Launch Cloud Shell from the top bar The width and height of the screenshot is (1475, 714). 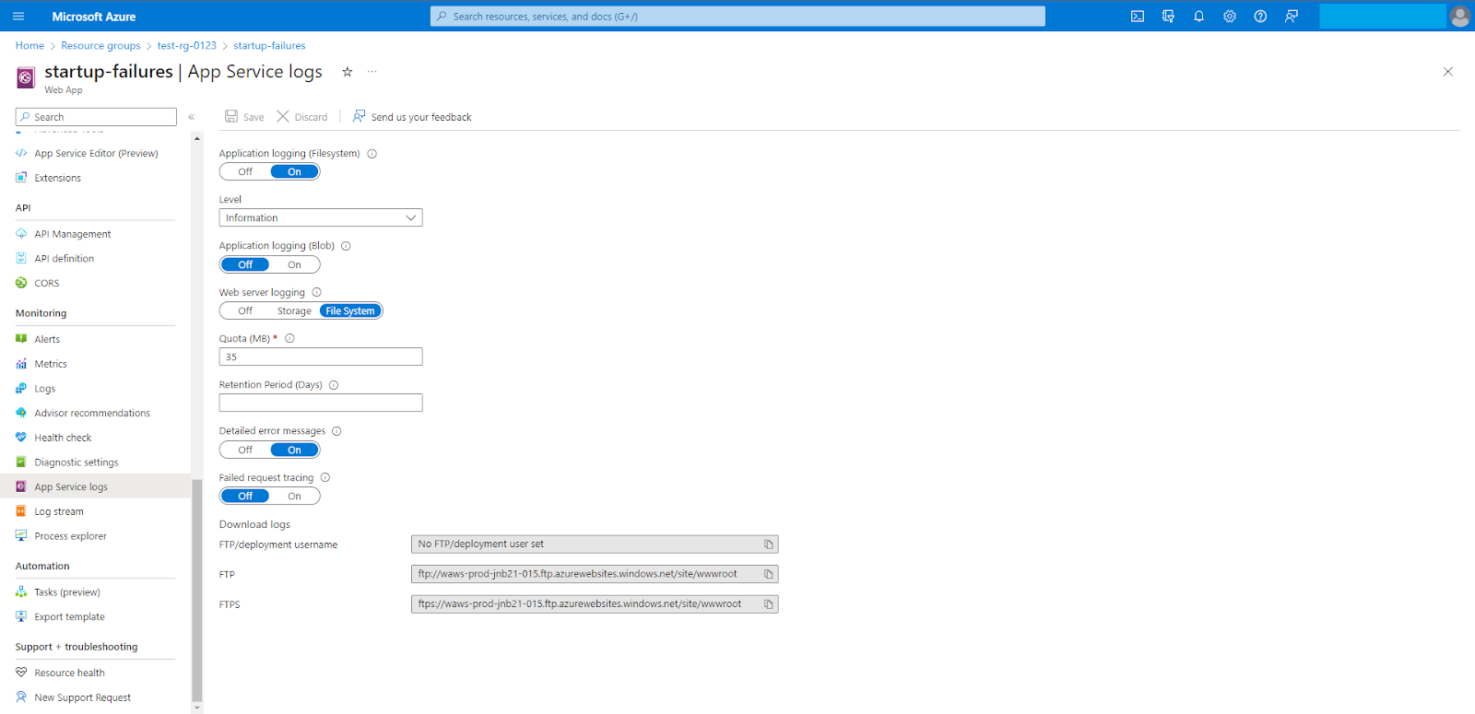pyautogui.click(x=1138, y=17)
